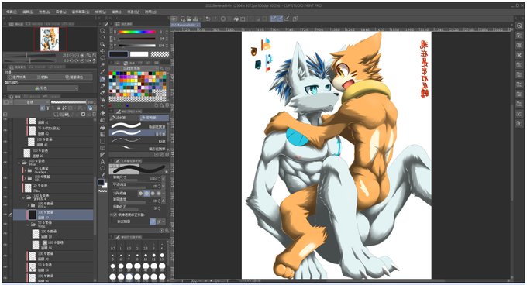527x285 pixels.
Task: Select the transparent color swatch in color panel
Action: point(160,54)
